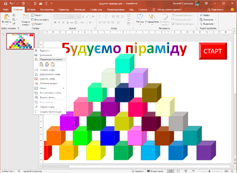Screen dimensions: 237x173
Task: Toggle the 'Примечания' comments pane in the status bar
Action: pos(154,171)
